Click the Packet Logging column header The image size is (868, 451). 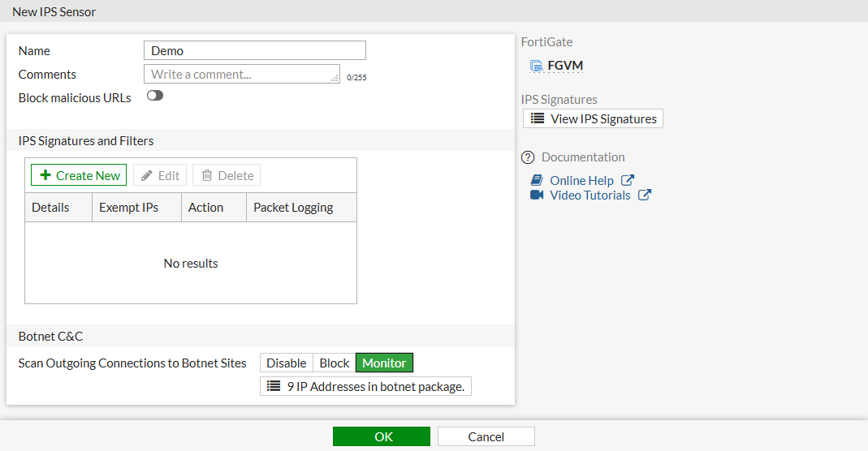[x=293, y=207]
